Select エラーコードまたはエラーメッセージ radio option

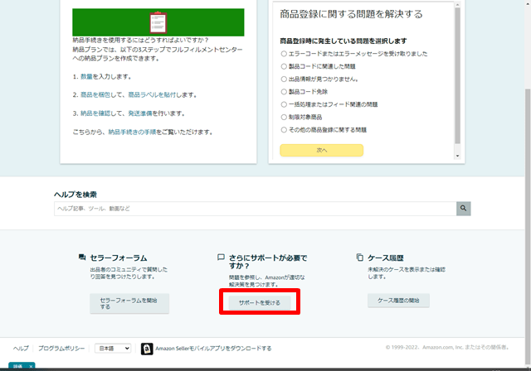pos(284,54)
